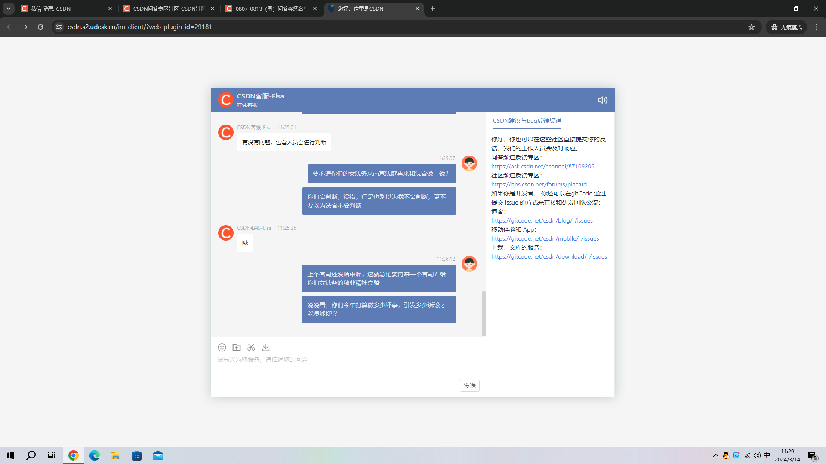
Task: Expand hidden system tray icons
Action: [715, 455]
